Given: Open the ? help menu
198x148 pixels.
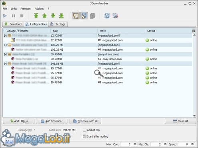Looking at the screenshot, I should 48,9.
